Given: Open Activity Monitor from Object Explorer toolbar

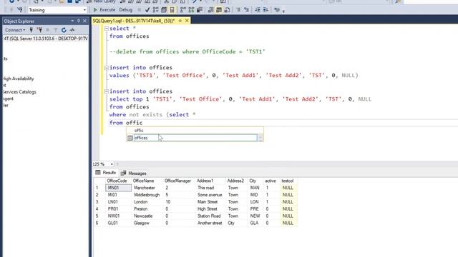Looking at the screenshot, I should 72,30.
